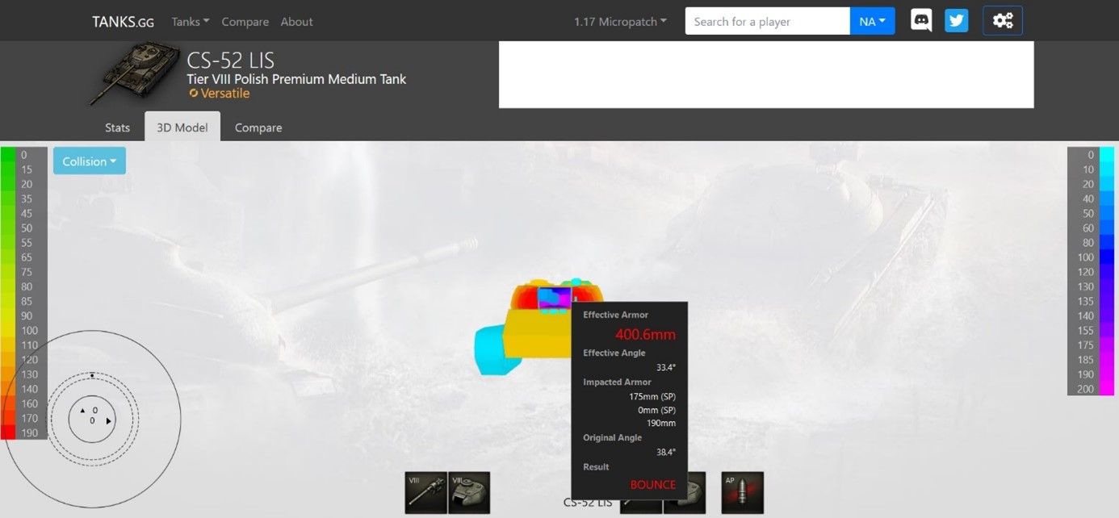Screen dimensions: 1119x518
Task: Open the NA region dropdown
Action: (x=873, y=21)
